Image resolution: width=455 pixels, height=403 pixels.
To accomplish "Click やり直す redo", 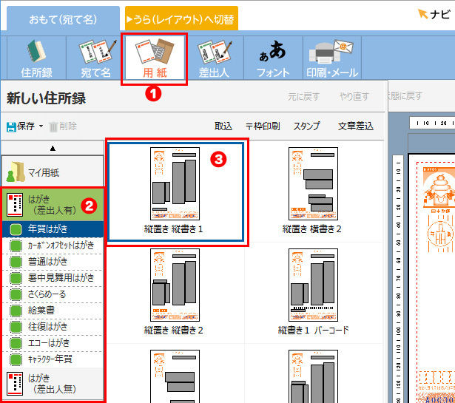I will (x=354, y=96).
